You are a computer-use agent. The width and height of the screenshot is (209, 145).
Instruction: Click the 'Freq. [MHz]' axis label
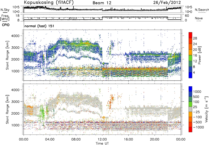coord(5,18)
